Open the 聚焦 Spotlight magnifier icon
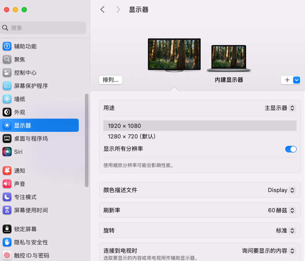Screen dimensions: 305x261 (7, 60)
